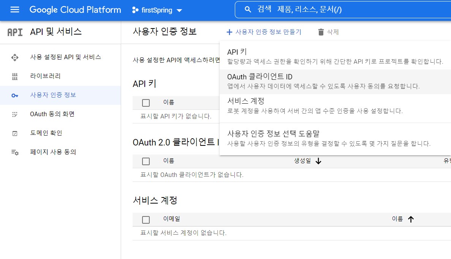Click the trash can icon beside 삭제
Viewport: 451px width, 259px height.
321,32
